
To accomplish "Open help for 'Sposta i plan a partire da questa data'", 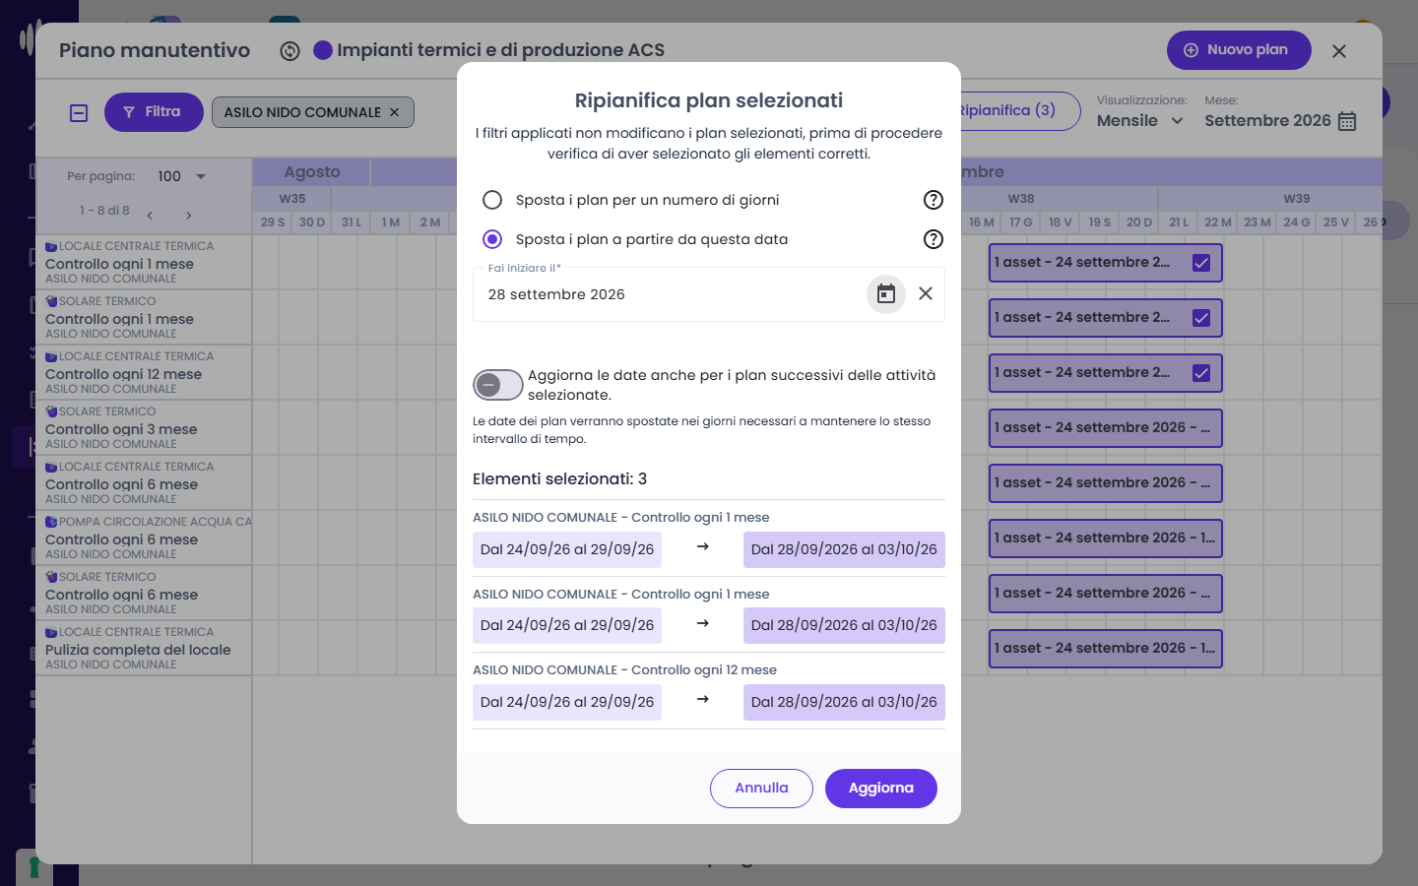I will click(x=934, y=239).
